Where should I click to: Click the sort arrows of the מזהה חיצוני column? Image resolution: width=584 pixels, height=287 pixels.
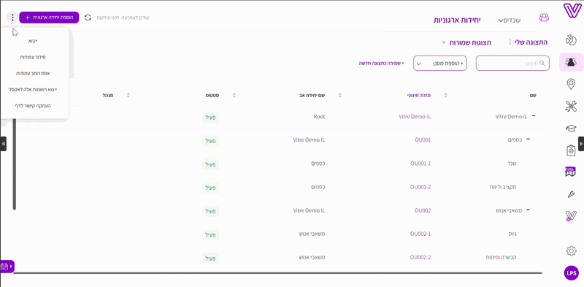tap(446, 96)
